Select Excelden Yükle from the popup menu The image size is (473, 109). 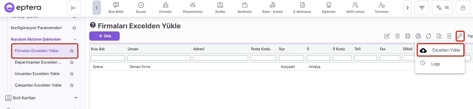pyautogui.click(x=446, y=50)
